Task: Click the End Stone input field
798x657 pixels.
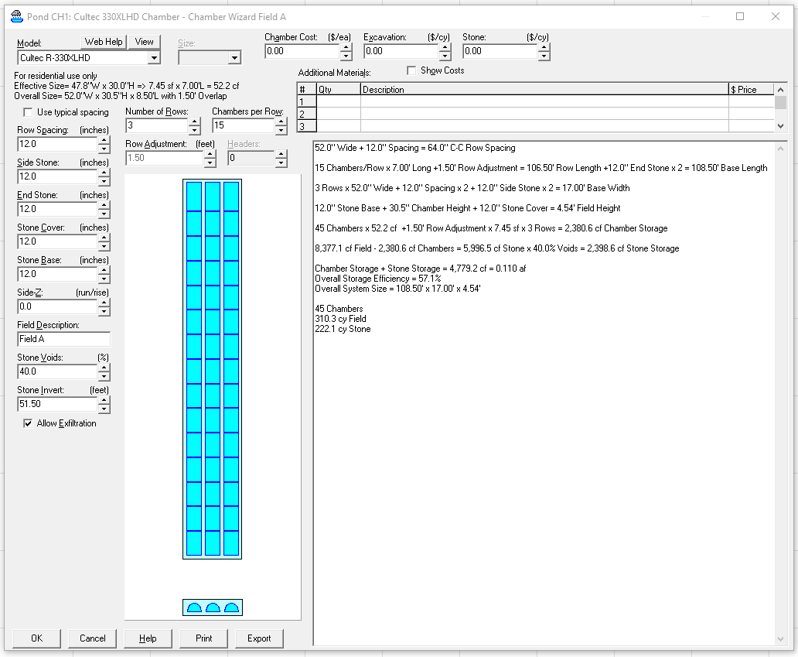Action: pyautogui.click(x=57, y=209)
